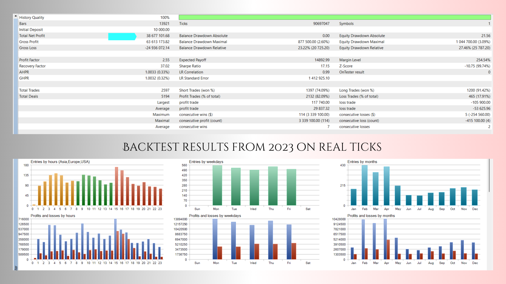Screen dimensions: 506x284
Task: Click the Fri bar in Entries by weekdays
Action: (291, 187)
